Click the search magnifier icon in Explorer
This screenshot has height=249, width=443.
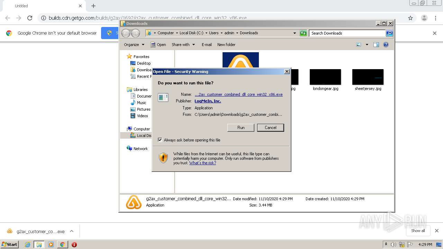[389, 33]
